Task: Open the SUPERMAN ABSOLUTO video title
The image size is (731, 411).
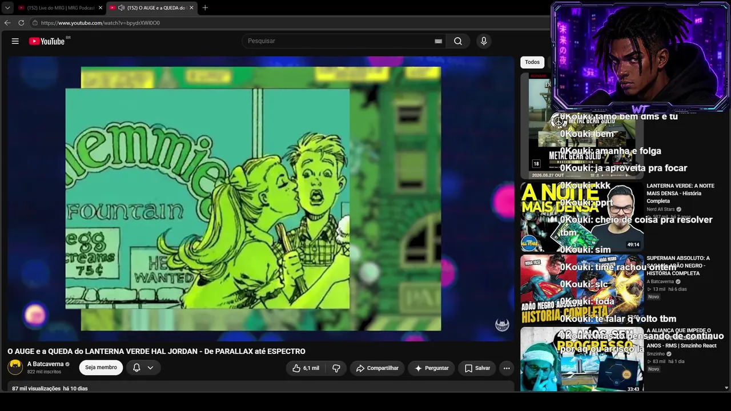Action: (x=678, y=266)
